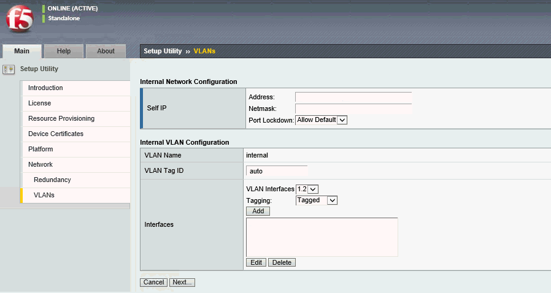Click the VLAN Tag ID field
Viewport: 551px width, 293px height.
[x=277, y=171]
